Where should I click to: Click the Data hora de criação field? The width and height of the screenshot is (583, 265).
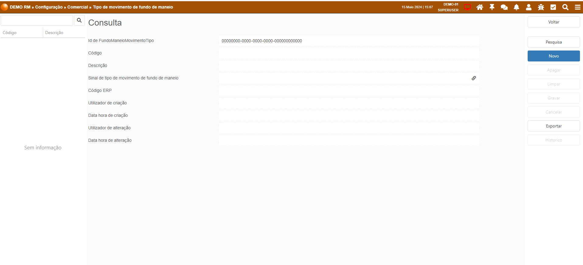(349, 116)
